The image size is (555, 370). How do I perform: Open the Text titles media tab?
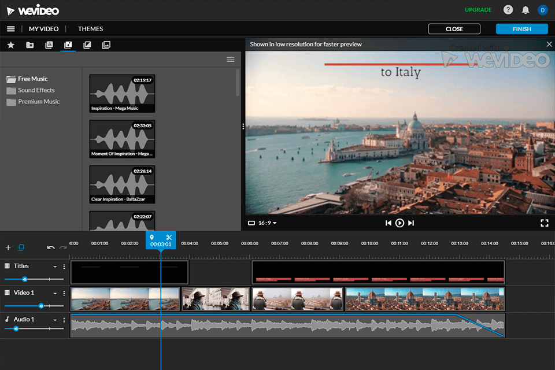point(49,45)
